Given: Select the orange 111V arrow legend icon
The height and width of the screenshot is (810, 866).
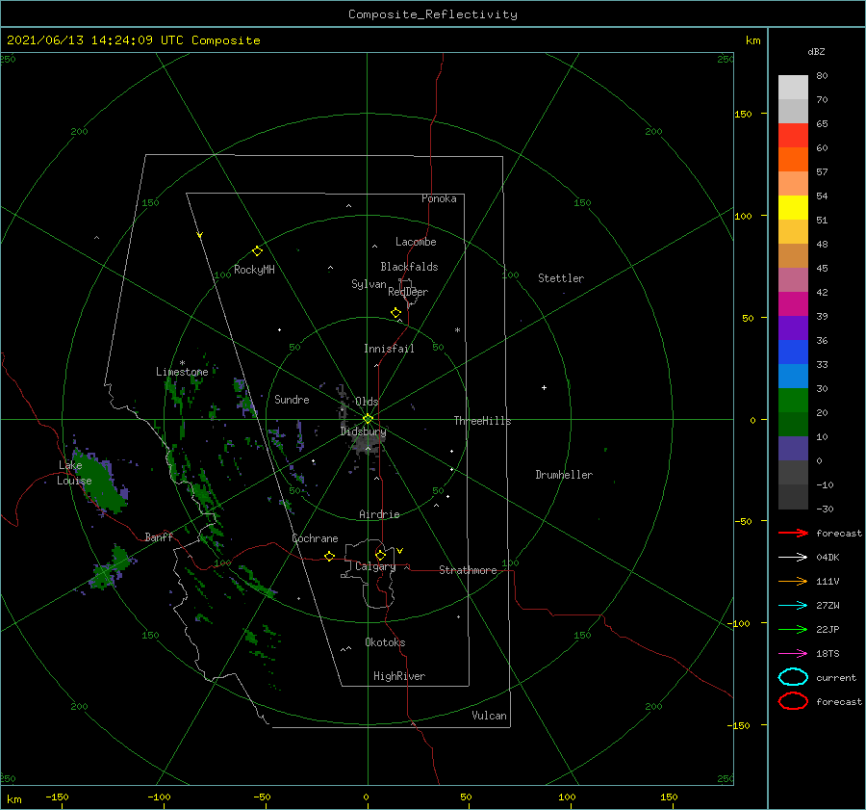Looking at the screenshot, I should pyautogui.click(x=793, y=581).
